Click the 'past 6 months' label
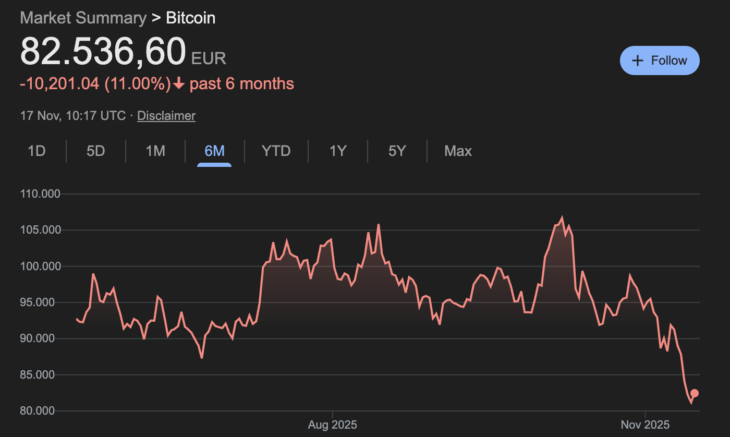 point(242,83)
